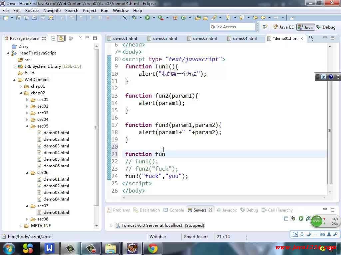This screenshot has width=341, height=255.
Task: Click the Save toolbar icon
Action: [x=19, y=18]
